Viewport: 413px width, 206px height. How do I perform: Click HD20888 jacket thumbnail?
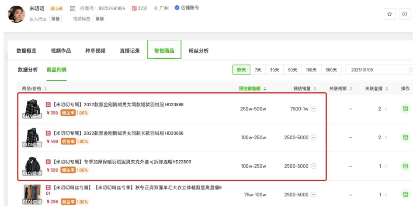(x=32, y=108)
